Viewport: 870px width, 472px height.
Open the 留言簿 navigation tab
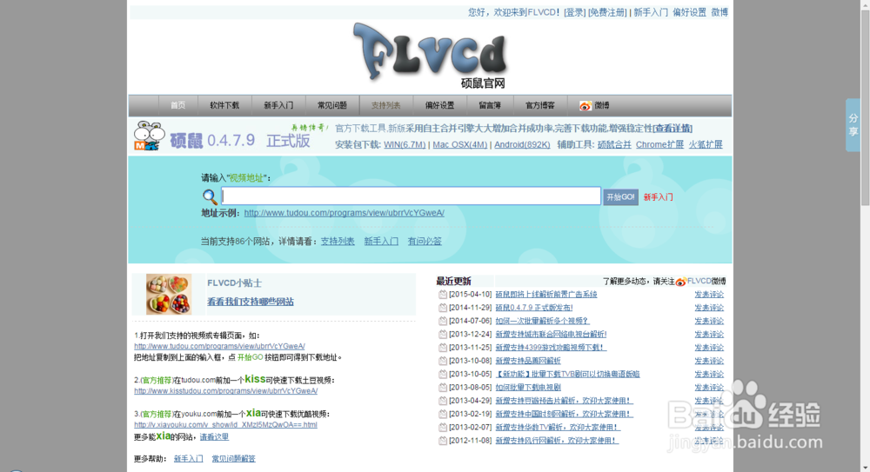coord(490,105)
